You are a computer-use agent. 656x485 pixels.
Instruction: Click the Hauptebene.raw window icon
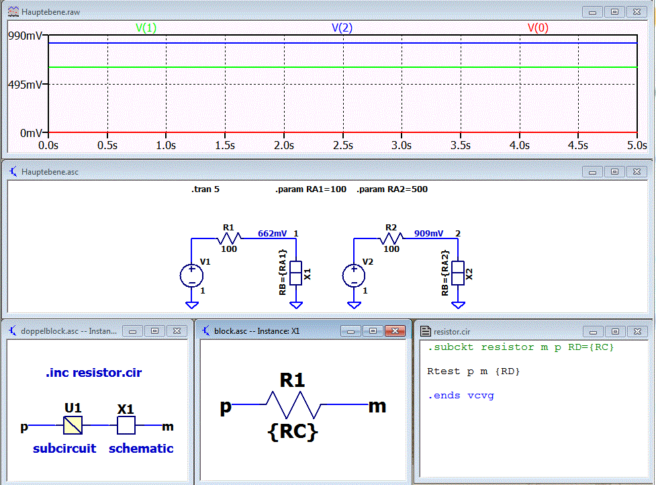pos(13,11)
